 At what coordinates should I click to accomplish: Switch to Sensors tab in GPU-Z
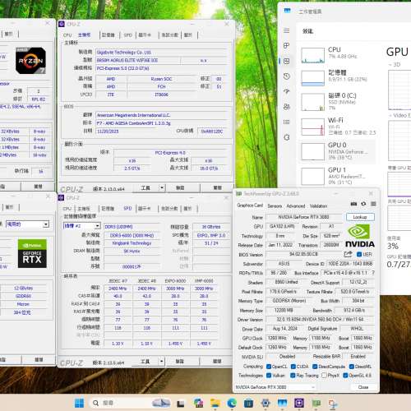click(275, 206)
